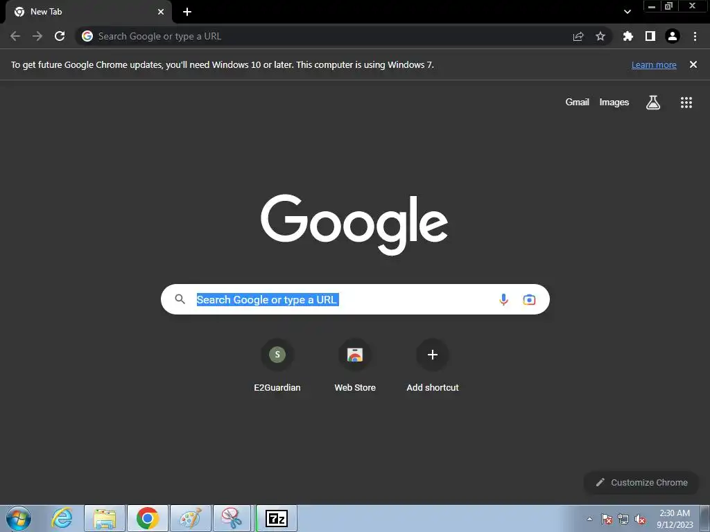Open the Action Center flag icon
This screenshot has height=532, width=710.
coord(607,519)
